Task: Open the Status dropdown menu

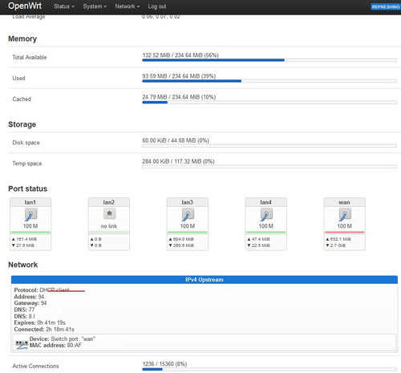Action: pyautogui.click(x=64, y=6)
